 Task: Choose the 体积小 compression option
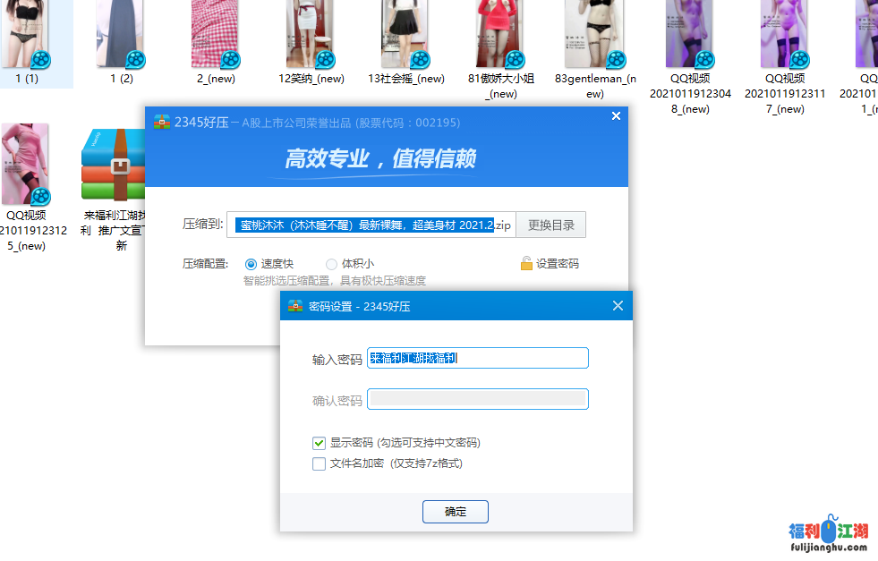(332, 264)
